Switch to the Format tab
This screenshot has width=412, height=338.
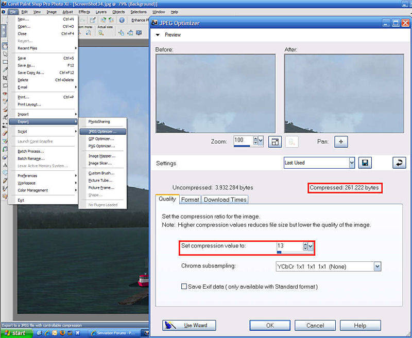[190, 200]
